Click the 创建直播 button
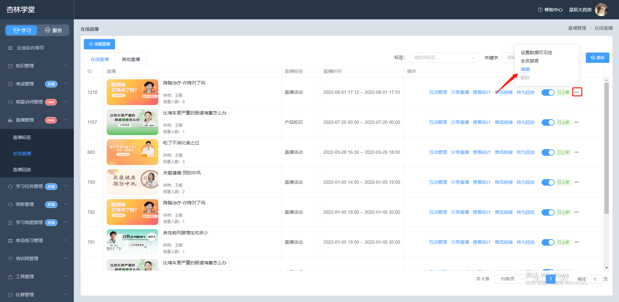 pyautogui.click(x=99, y=44)
